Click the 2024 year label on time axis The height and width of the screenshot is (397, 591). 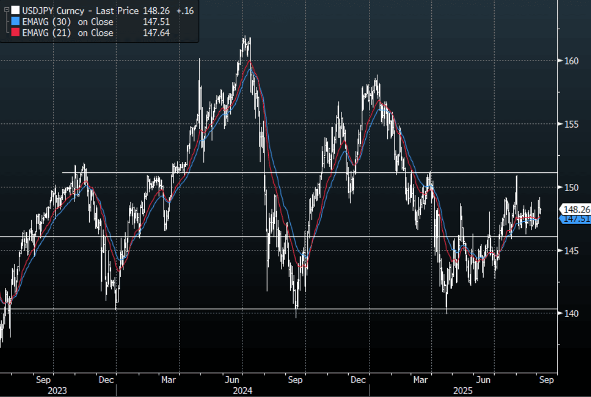point(242,390)
